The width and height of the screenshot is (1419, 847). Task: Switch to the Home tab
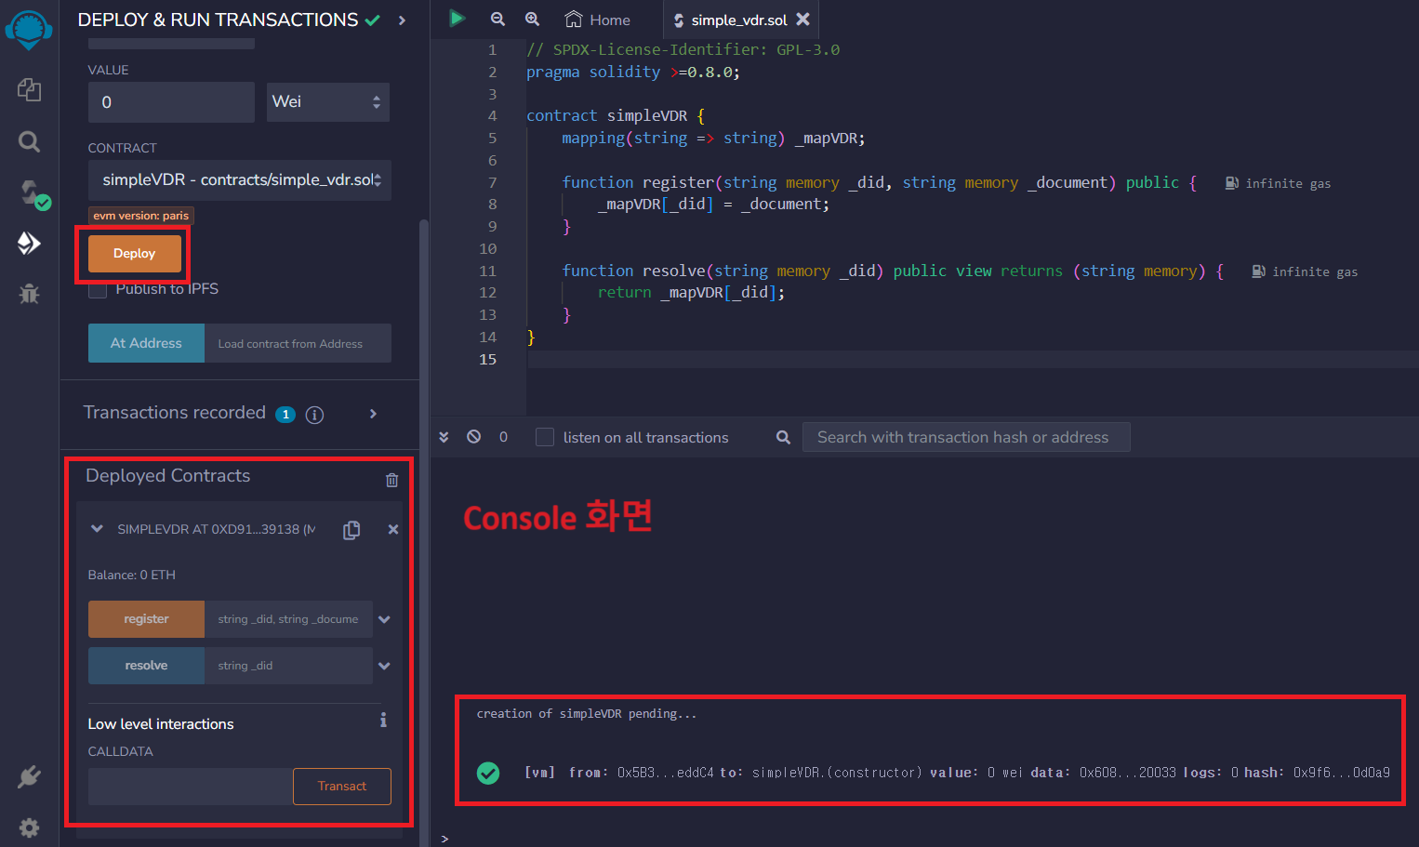597,20
